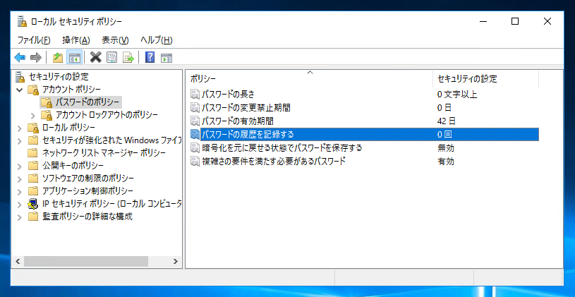Click the 公開キーのポリシー folder icon
This screenshot has height=297, width=575.
33,166
